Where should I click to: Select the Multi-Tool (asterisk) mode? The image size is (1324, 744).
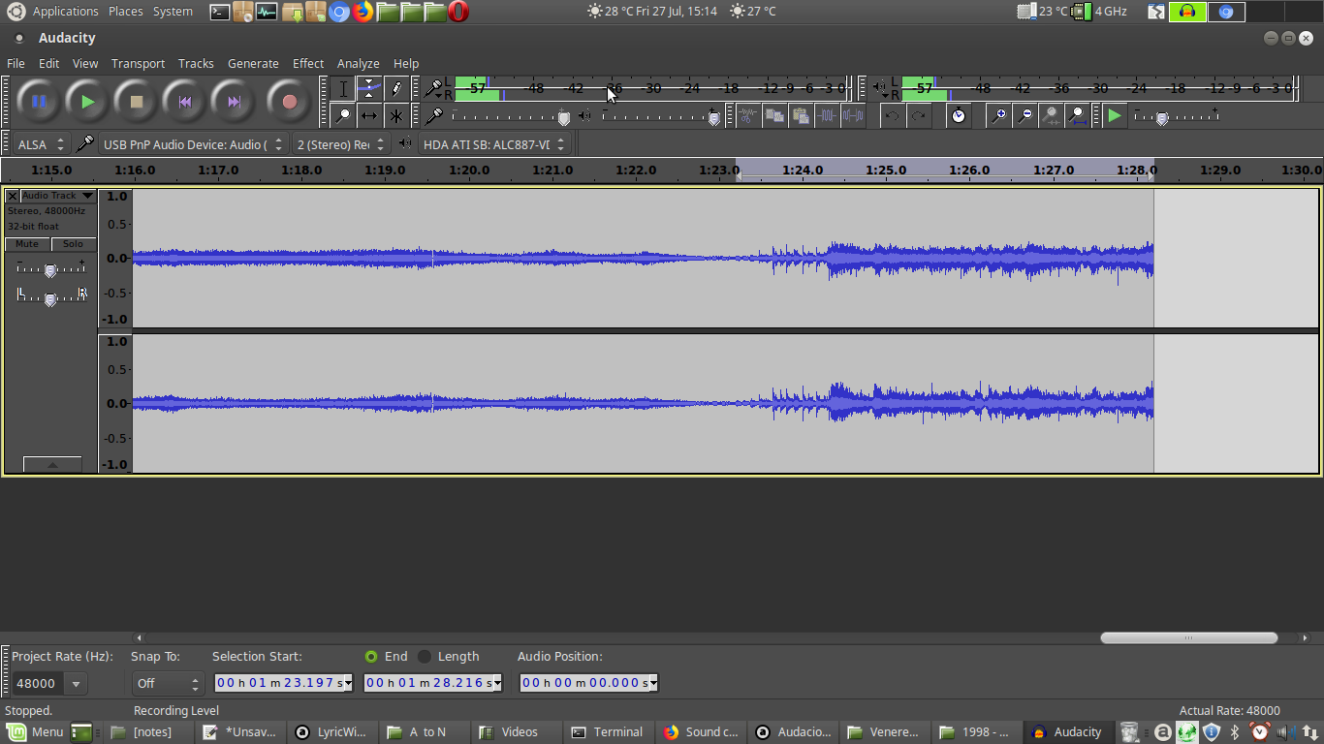pyautogui.click(x=395, y=116)
